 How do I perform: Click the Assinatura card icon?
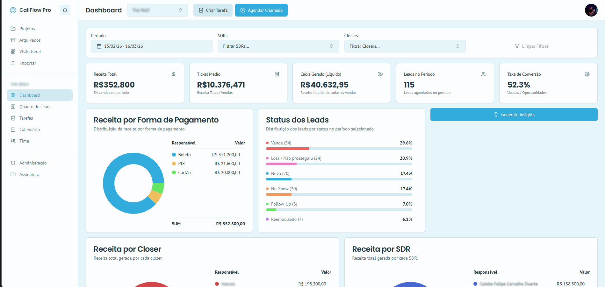13,174
